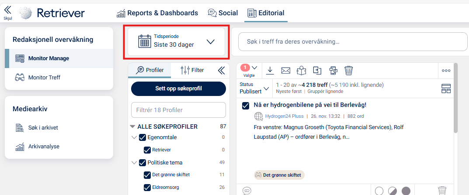Click the mobile devices share icon
This screenshot has height=195, width=469.
(333, 71)
